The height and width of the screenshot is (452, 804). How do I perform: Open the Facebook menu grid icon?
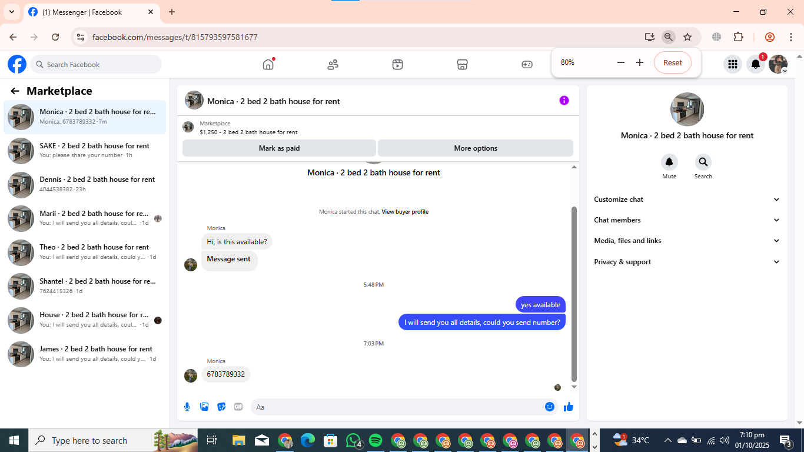coord(733,64)
